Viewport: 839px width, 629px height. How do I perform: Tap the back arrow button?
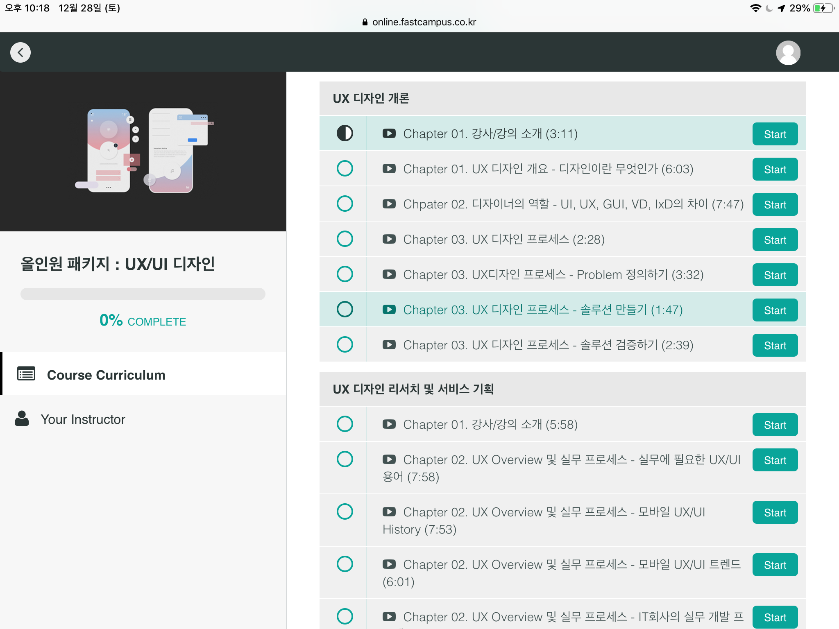[20, 52]
